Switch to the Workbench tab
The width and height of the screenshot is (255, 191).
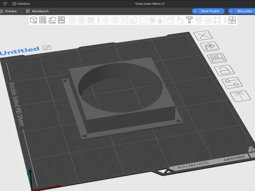(37, 11)
